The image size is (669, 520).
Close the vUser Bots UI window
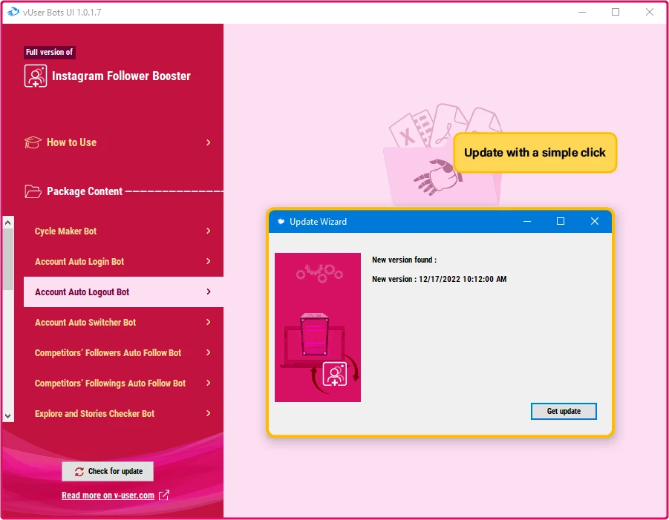tap(650, 12)
